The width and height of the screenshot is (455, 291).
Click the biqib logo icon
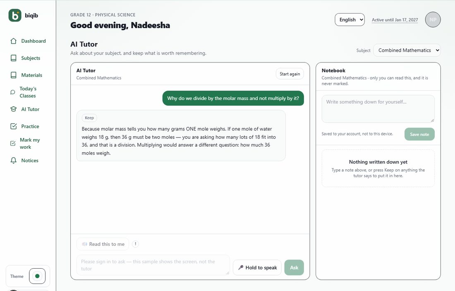pos(15,15)
